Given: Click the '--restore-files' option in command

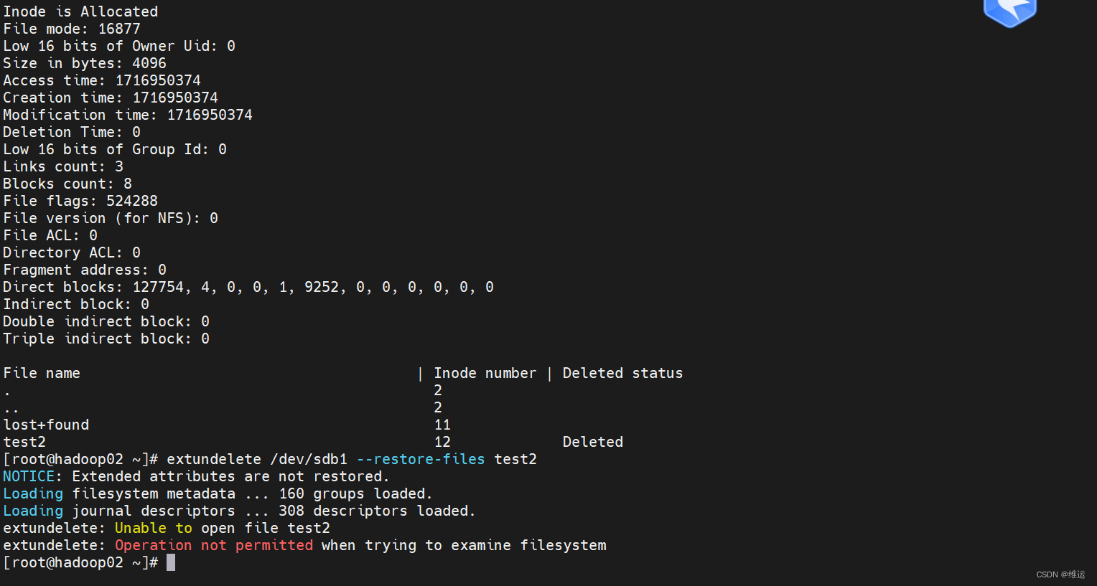Looking at the screenshot, I should coord(421,460).
